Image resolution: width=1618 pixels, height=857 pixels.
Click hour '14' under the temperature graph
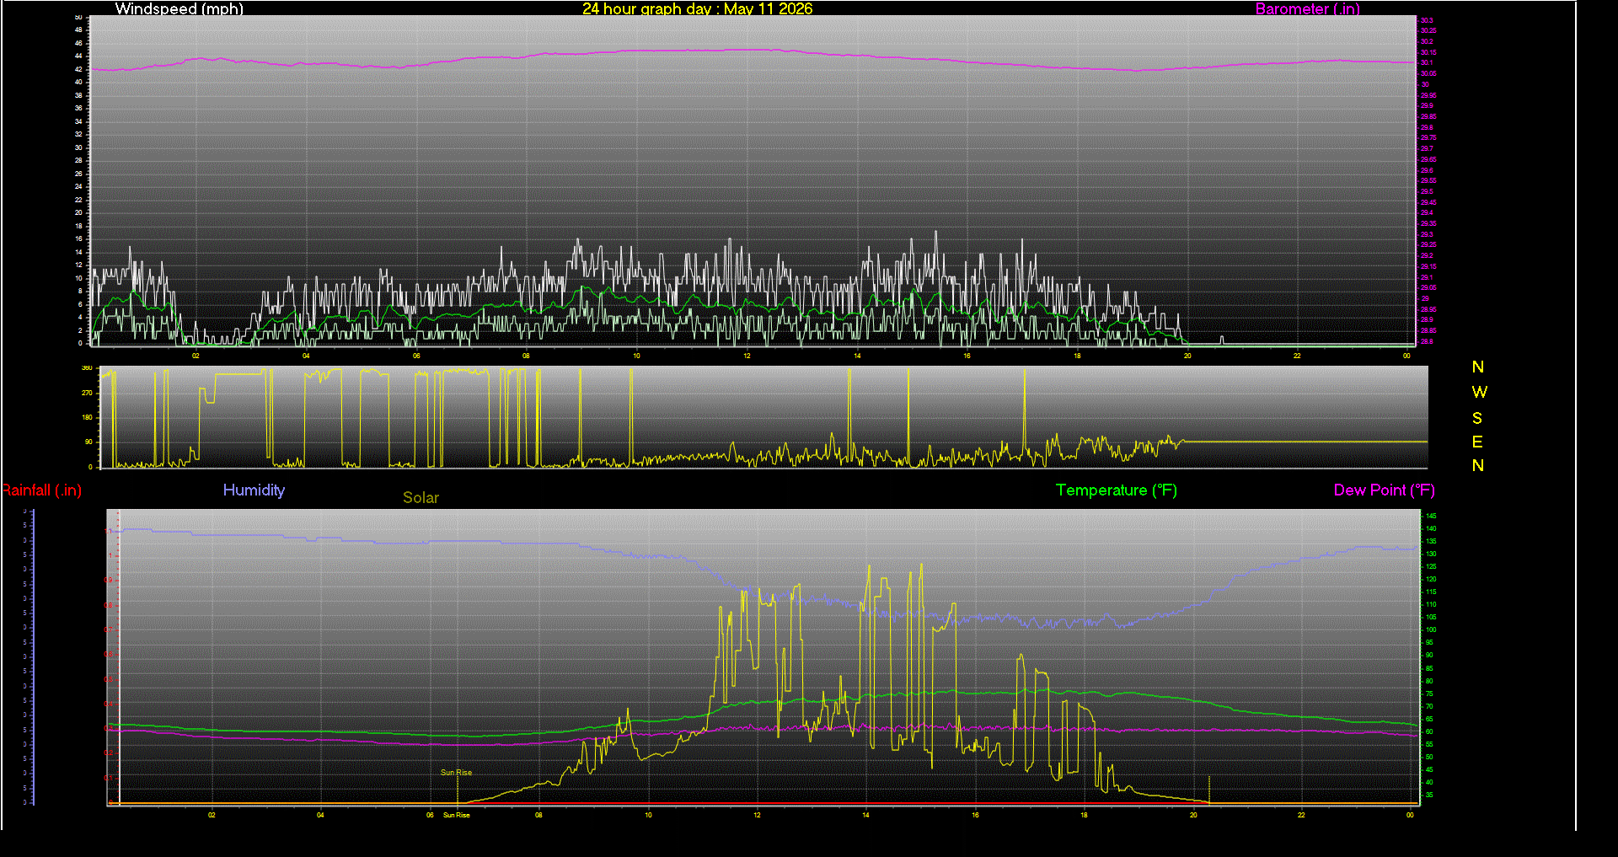[865, 815]
